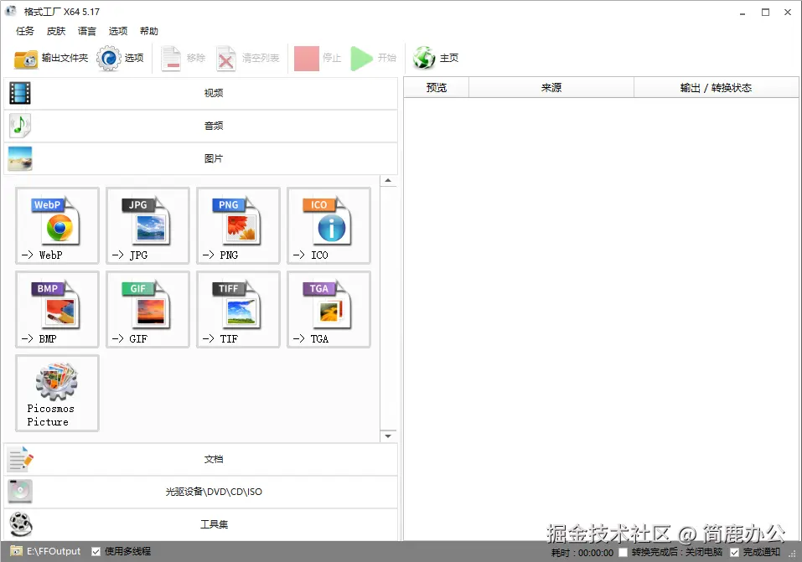
Task: Select the BMP conversion icon
Action: pyautogui.click(x=57, y=309)
